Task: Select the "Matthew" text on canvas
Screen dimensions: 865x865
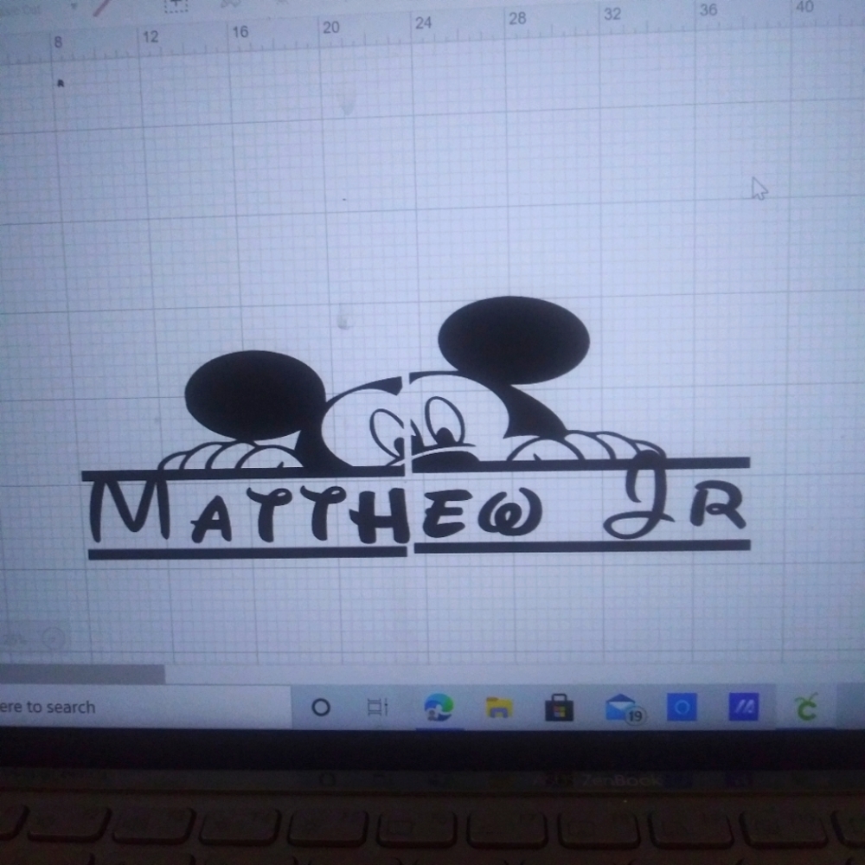Action: tap(316, 510)
